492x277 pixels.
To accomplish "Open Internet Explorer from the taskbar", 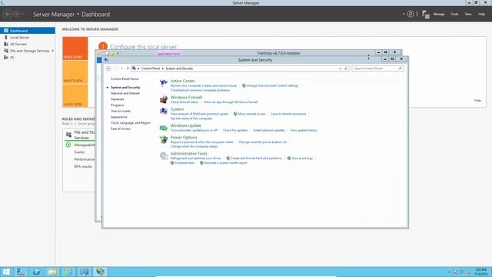I will click(x=68, y=272).
